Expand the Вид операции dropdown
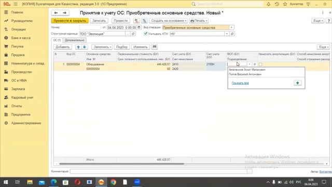332x187 pixels. pos(231,28)
